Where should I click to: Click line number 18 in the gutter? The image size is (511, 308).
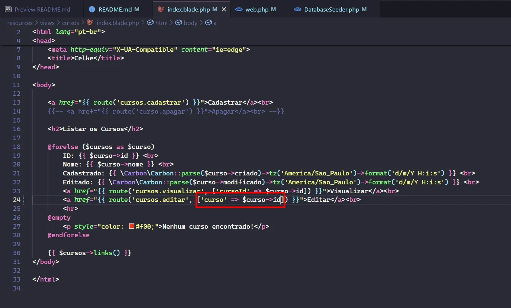pos(16,147)
